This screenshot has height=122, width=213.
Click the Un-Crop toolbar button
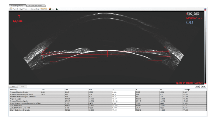pos(37,9)
